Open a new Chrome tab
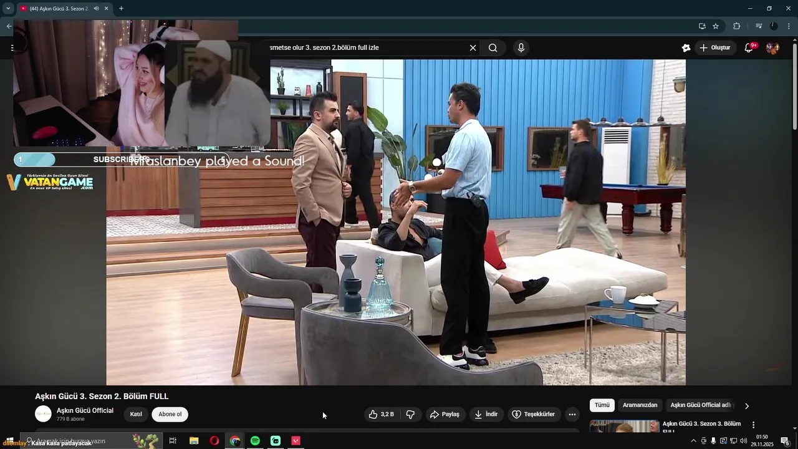Image resolution: width=798 pixels, height=449 pixels. 121,9
